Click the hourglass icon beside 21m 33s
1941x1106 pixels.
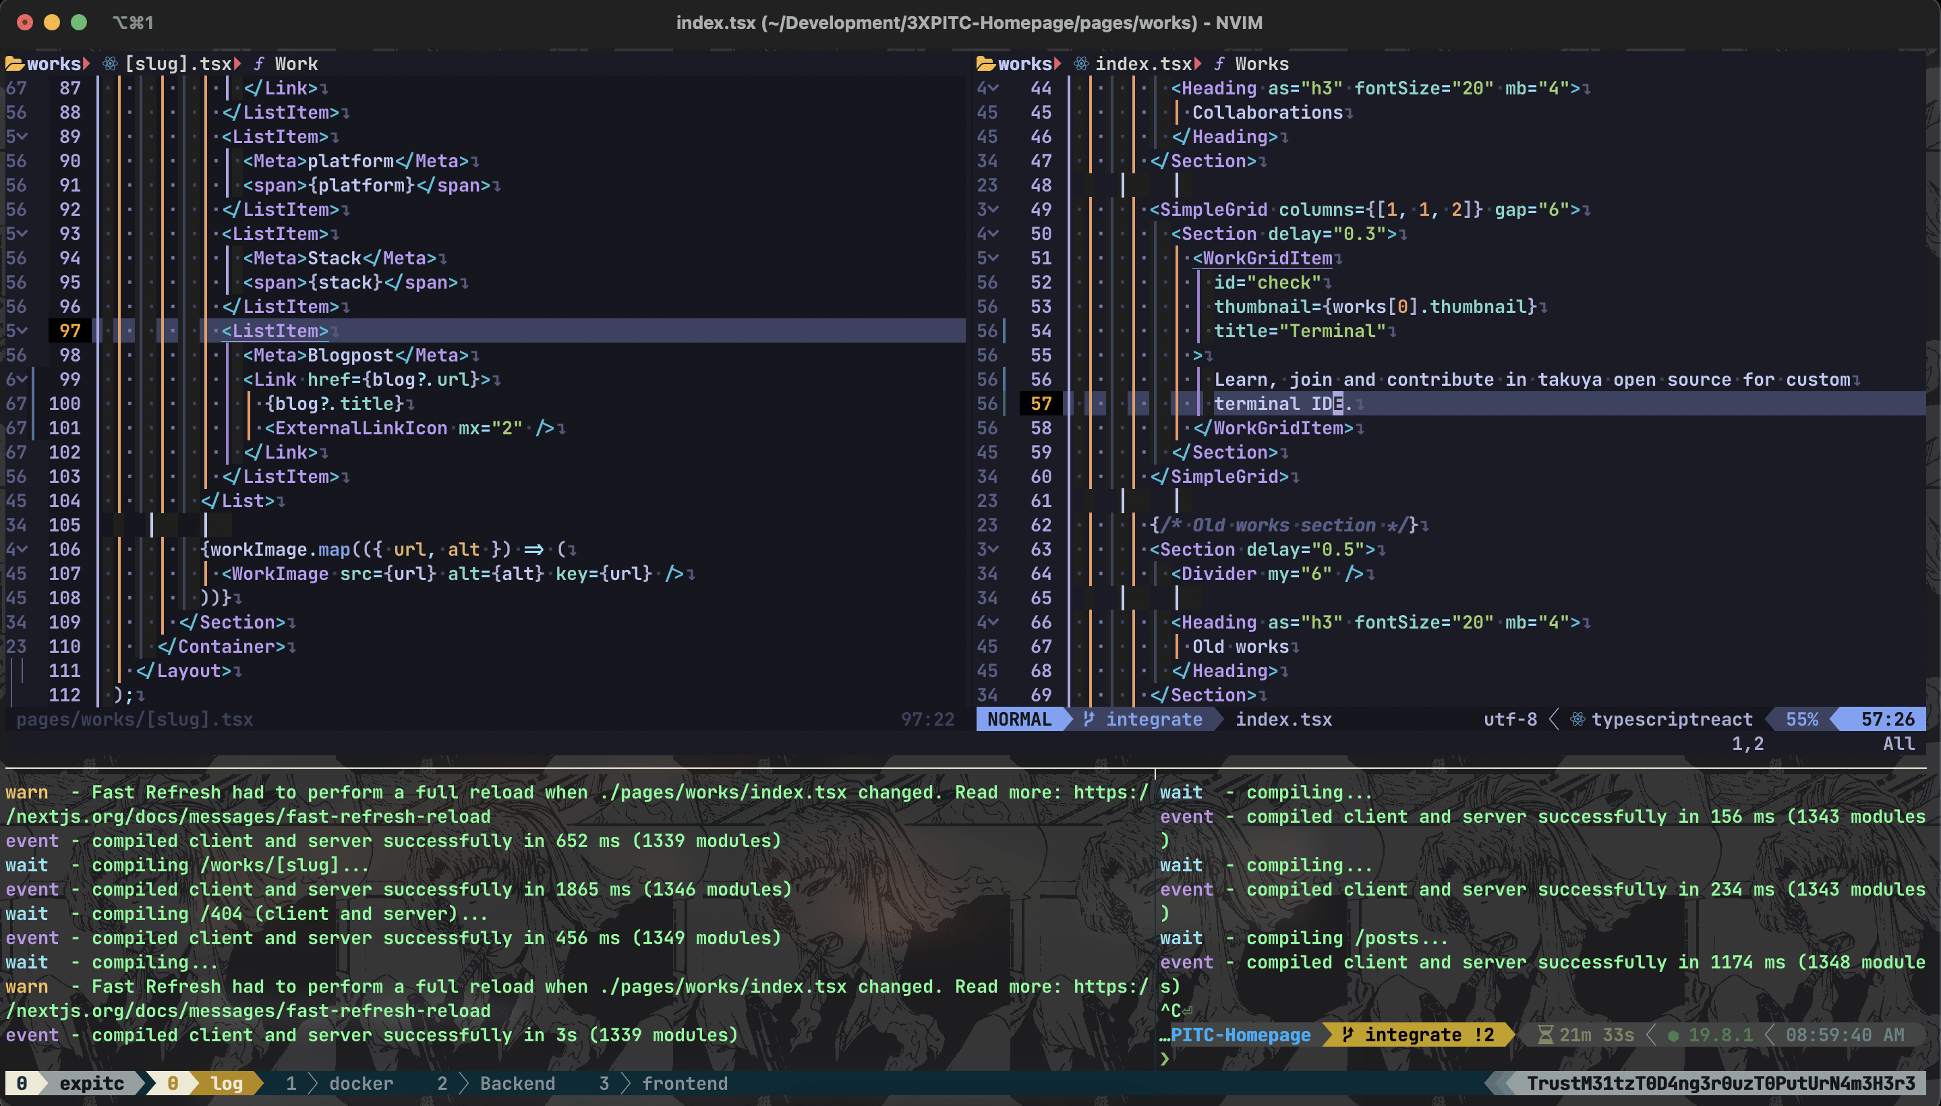1545,1035
